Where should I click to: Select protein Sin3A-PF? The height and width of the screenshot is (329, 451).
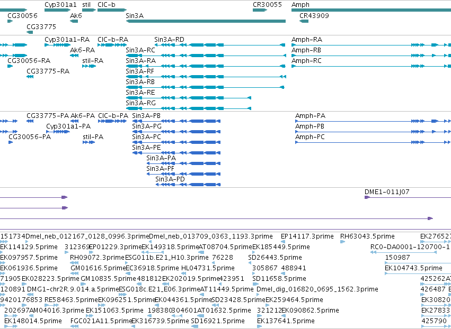point(183,174)
